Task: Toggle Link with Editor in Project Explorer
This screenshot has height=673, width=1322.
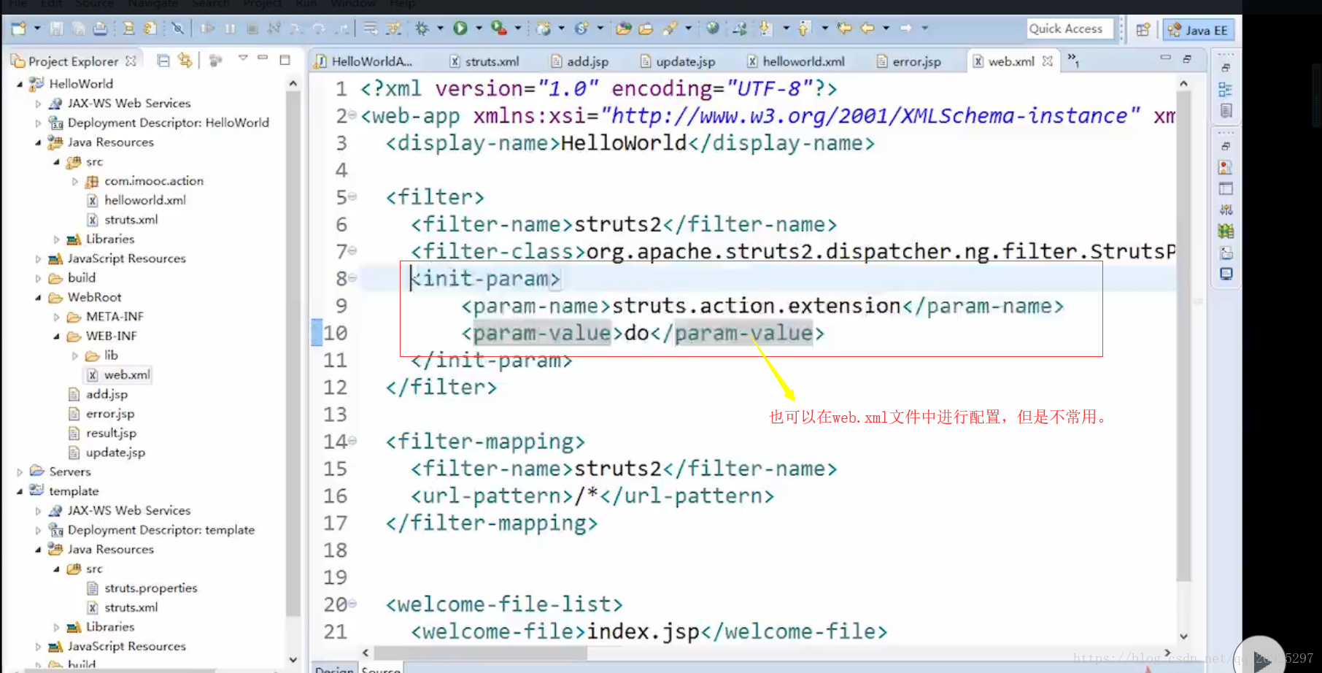Action: point(185,61)
